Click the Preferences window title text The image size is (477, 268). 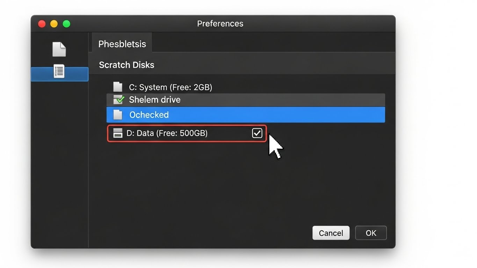(220, 24)
